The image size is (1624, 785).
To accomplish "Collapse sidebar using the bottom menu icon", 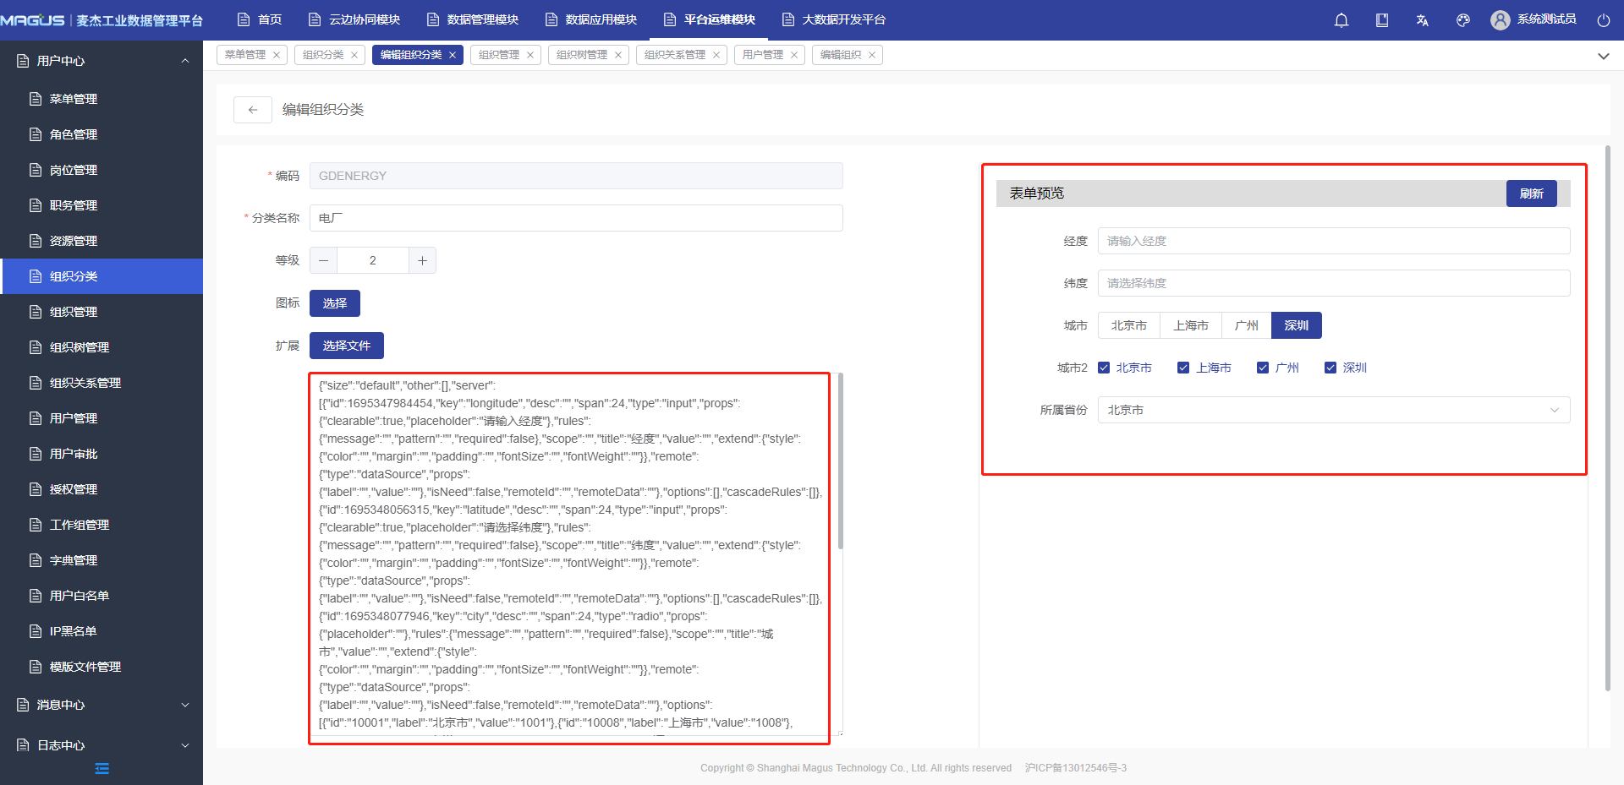I will (101, 768).
